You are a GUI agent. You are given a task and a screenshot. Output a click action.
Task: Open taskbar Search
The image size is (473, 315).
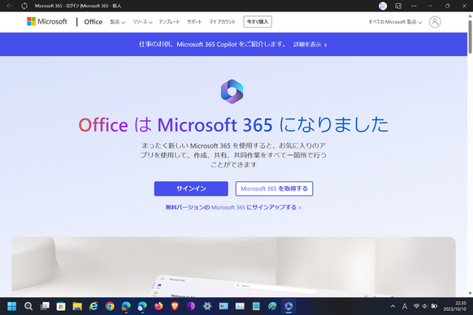tap(28, 306)
